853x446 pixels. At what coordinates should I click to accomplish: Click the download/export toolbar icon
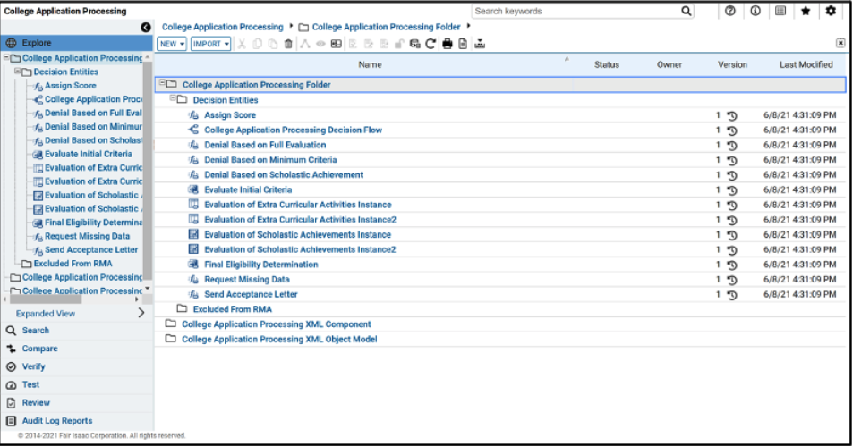coord(479,44)
